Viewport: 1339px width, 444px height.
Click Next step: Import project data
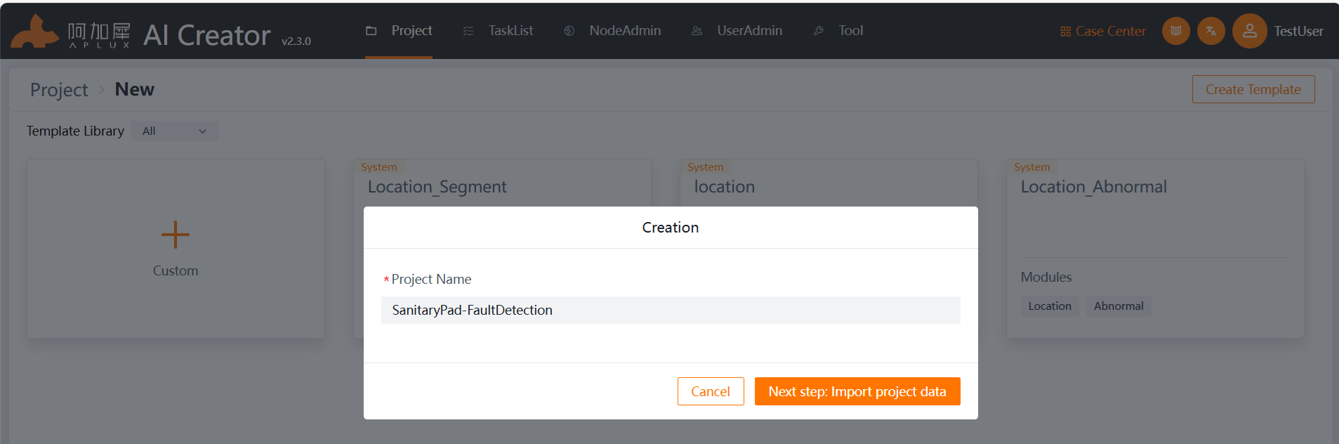[x=857, y=391]
